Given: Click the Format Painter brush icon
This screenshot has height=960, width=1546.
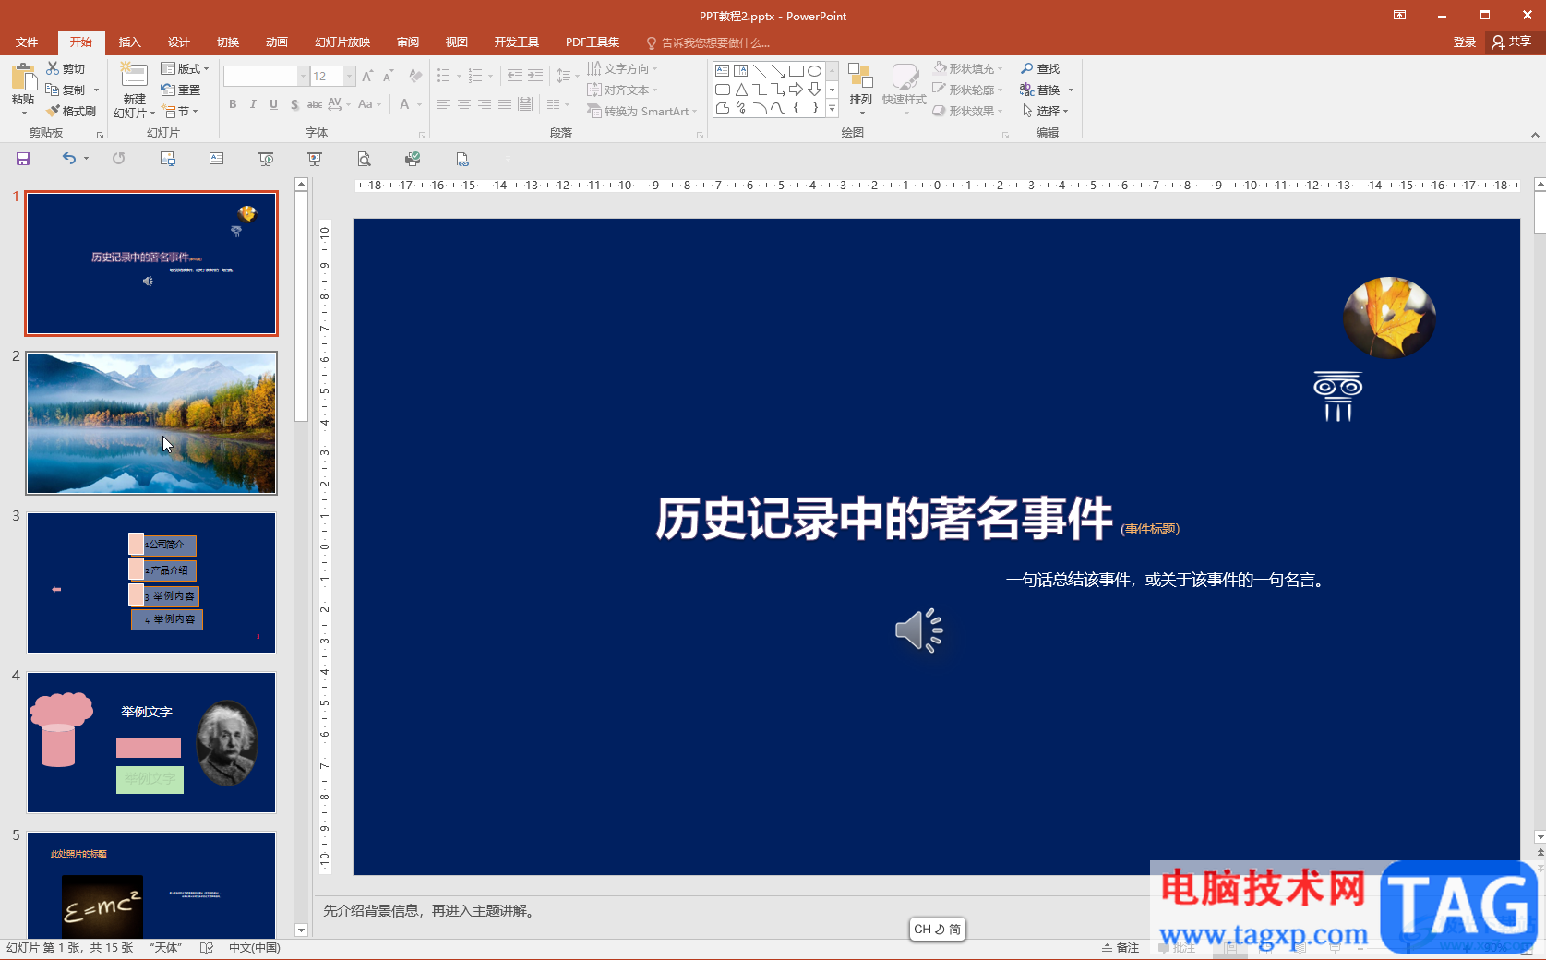Looking at the screenshot, I should (x=54, y=111).
